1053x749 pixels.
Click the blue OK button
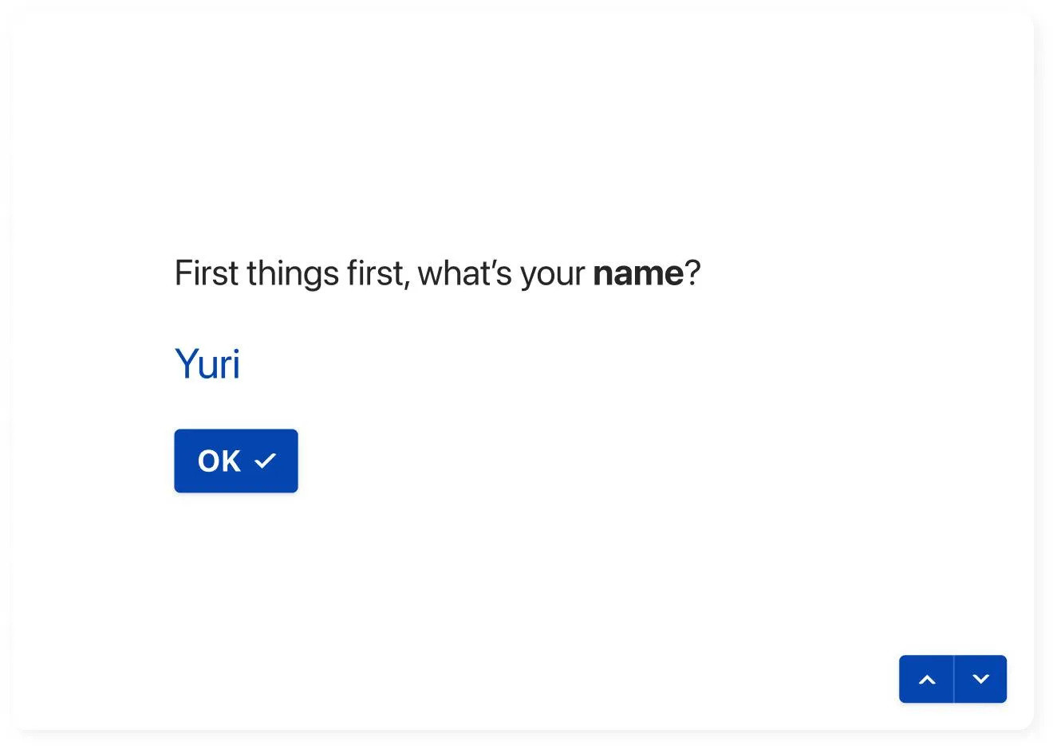coord(236,461)
